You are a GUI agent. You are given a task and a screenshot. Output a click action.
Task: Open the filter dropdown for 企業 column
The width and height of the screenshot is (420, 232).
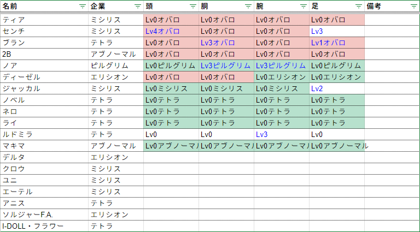pyautogui.click(x=138, y=7)
